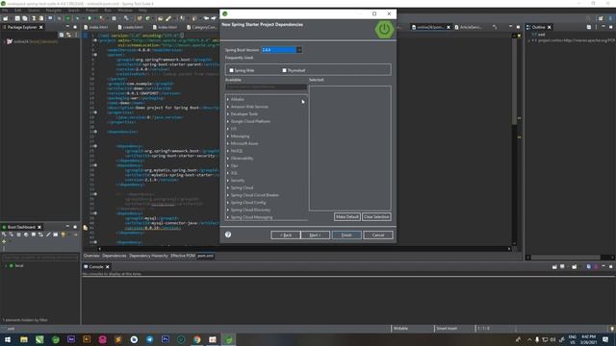Switch to the Effective POM tab

(183, 256)
